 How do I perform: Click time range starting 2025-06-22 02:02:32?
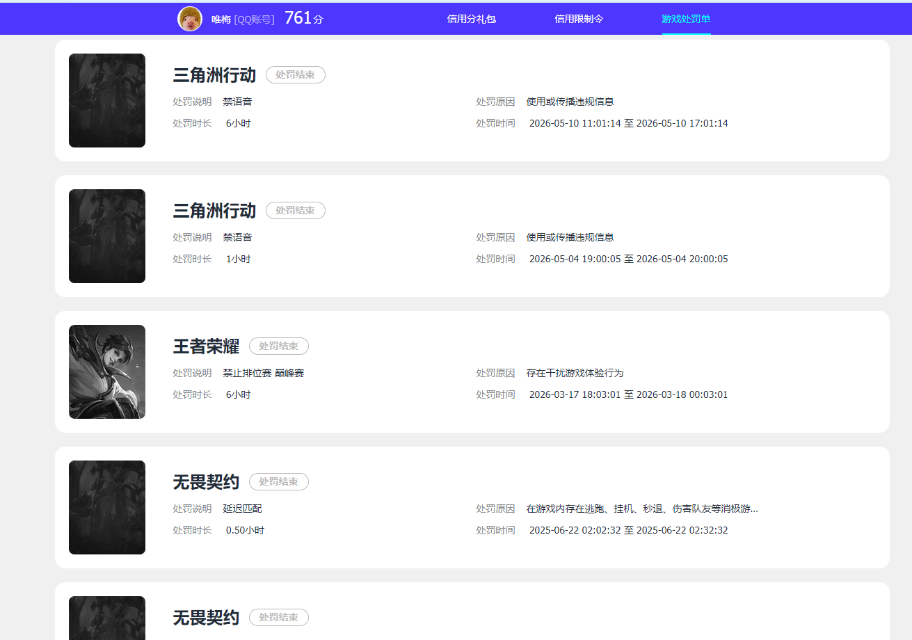(x=629, y=530)
